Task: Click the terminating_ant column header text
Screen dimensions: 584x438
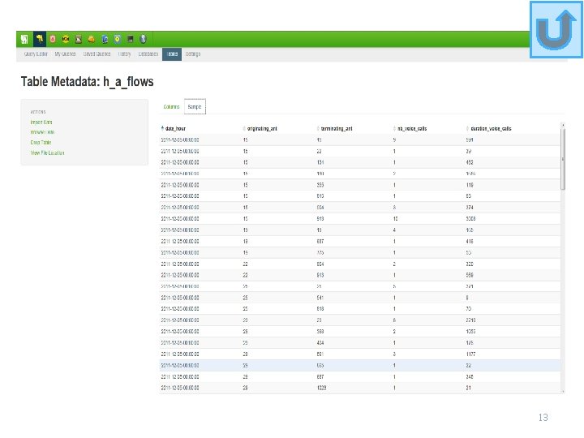Action: (337, 128)
